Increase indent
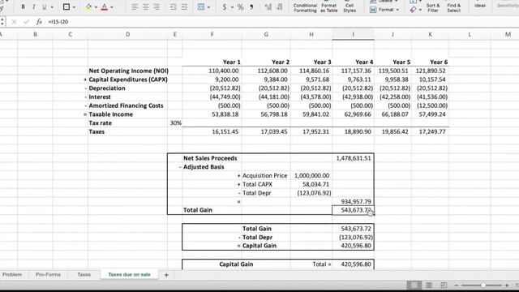Image resolution: width=519 pixels, height=292 pixels. (x=184, y=7)
